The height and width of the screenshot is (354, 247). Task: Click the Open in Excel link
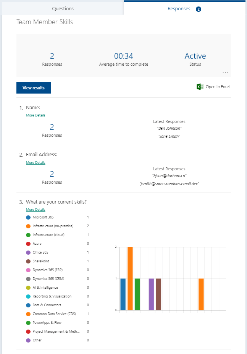click(x=217, y=87)
